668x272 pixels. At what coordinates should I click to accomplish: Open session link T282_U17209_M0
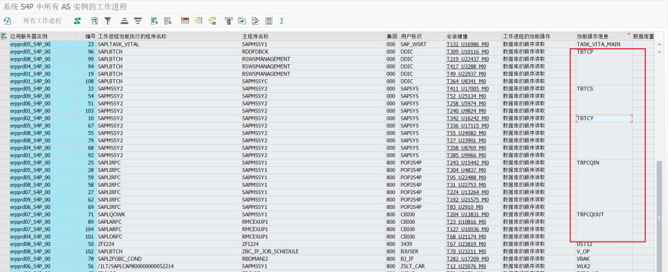(x=468, y=259)
